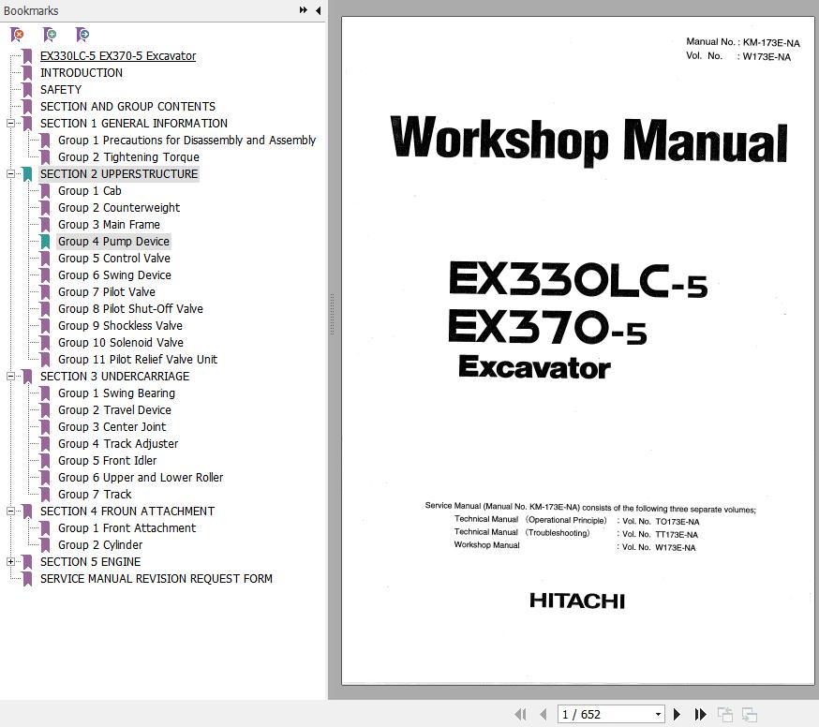This screenshot has width=819, height=727.
Task: Open Group 10 Solenoid Valve bookmark
Action: tap(121, 343)
